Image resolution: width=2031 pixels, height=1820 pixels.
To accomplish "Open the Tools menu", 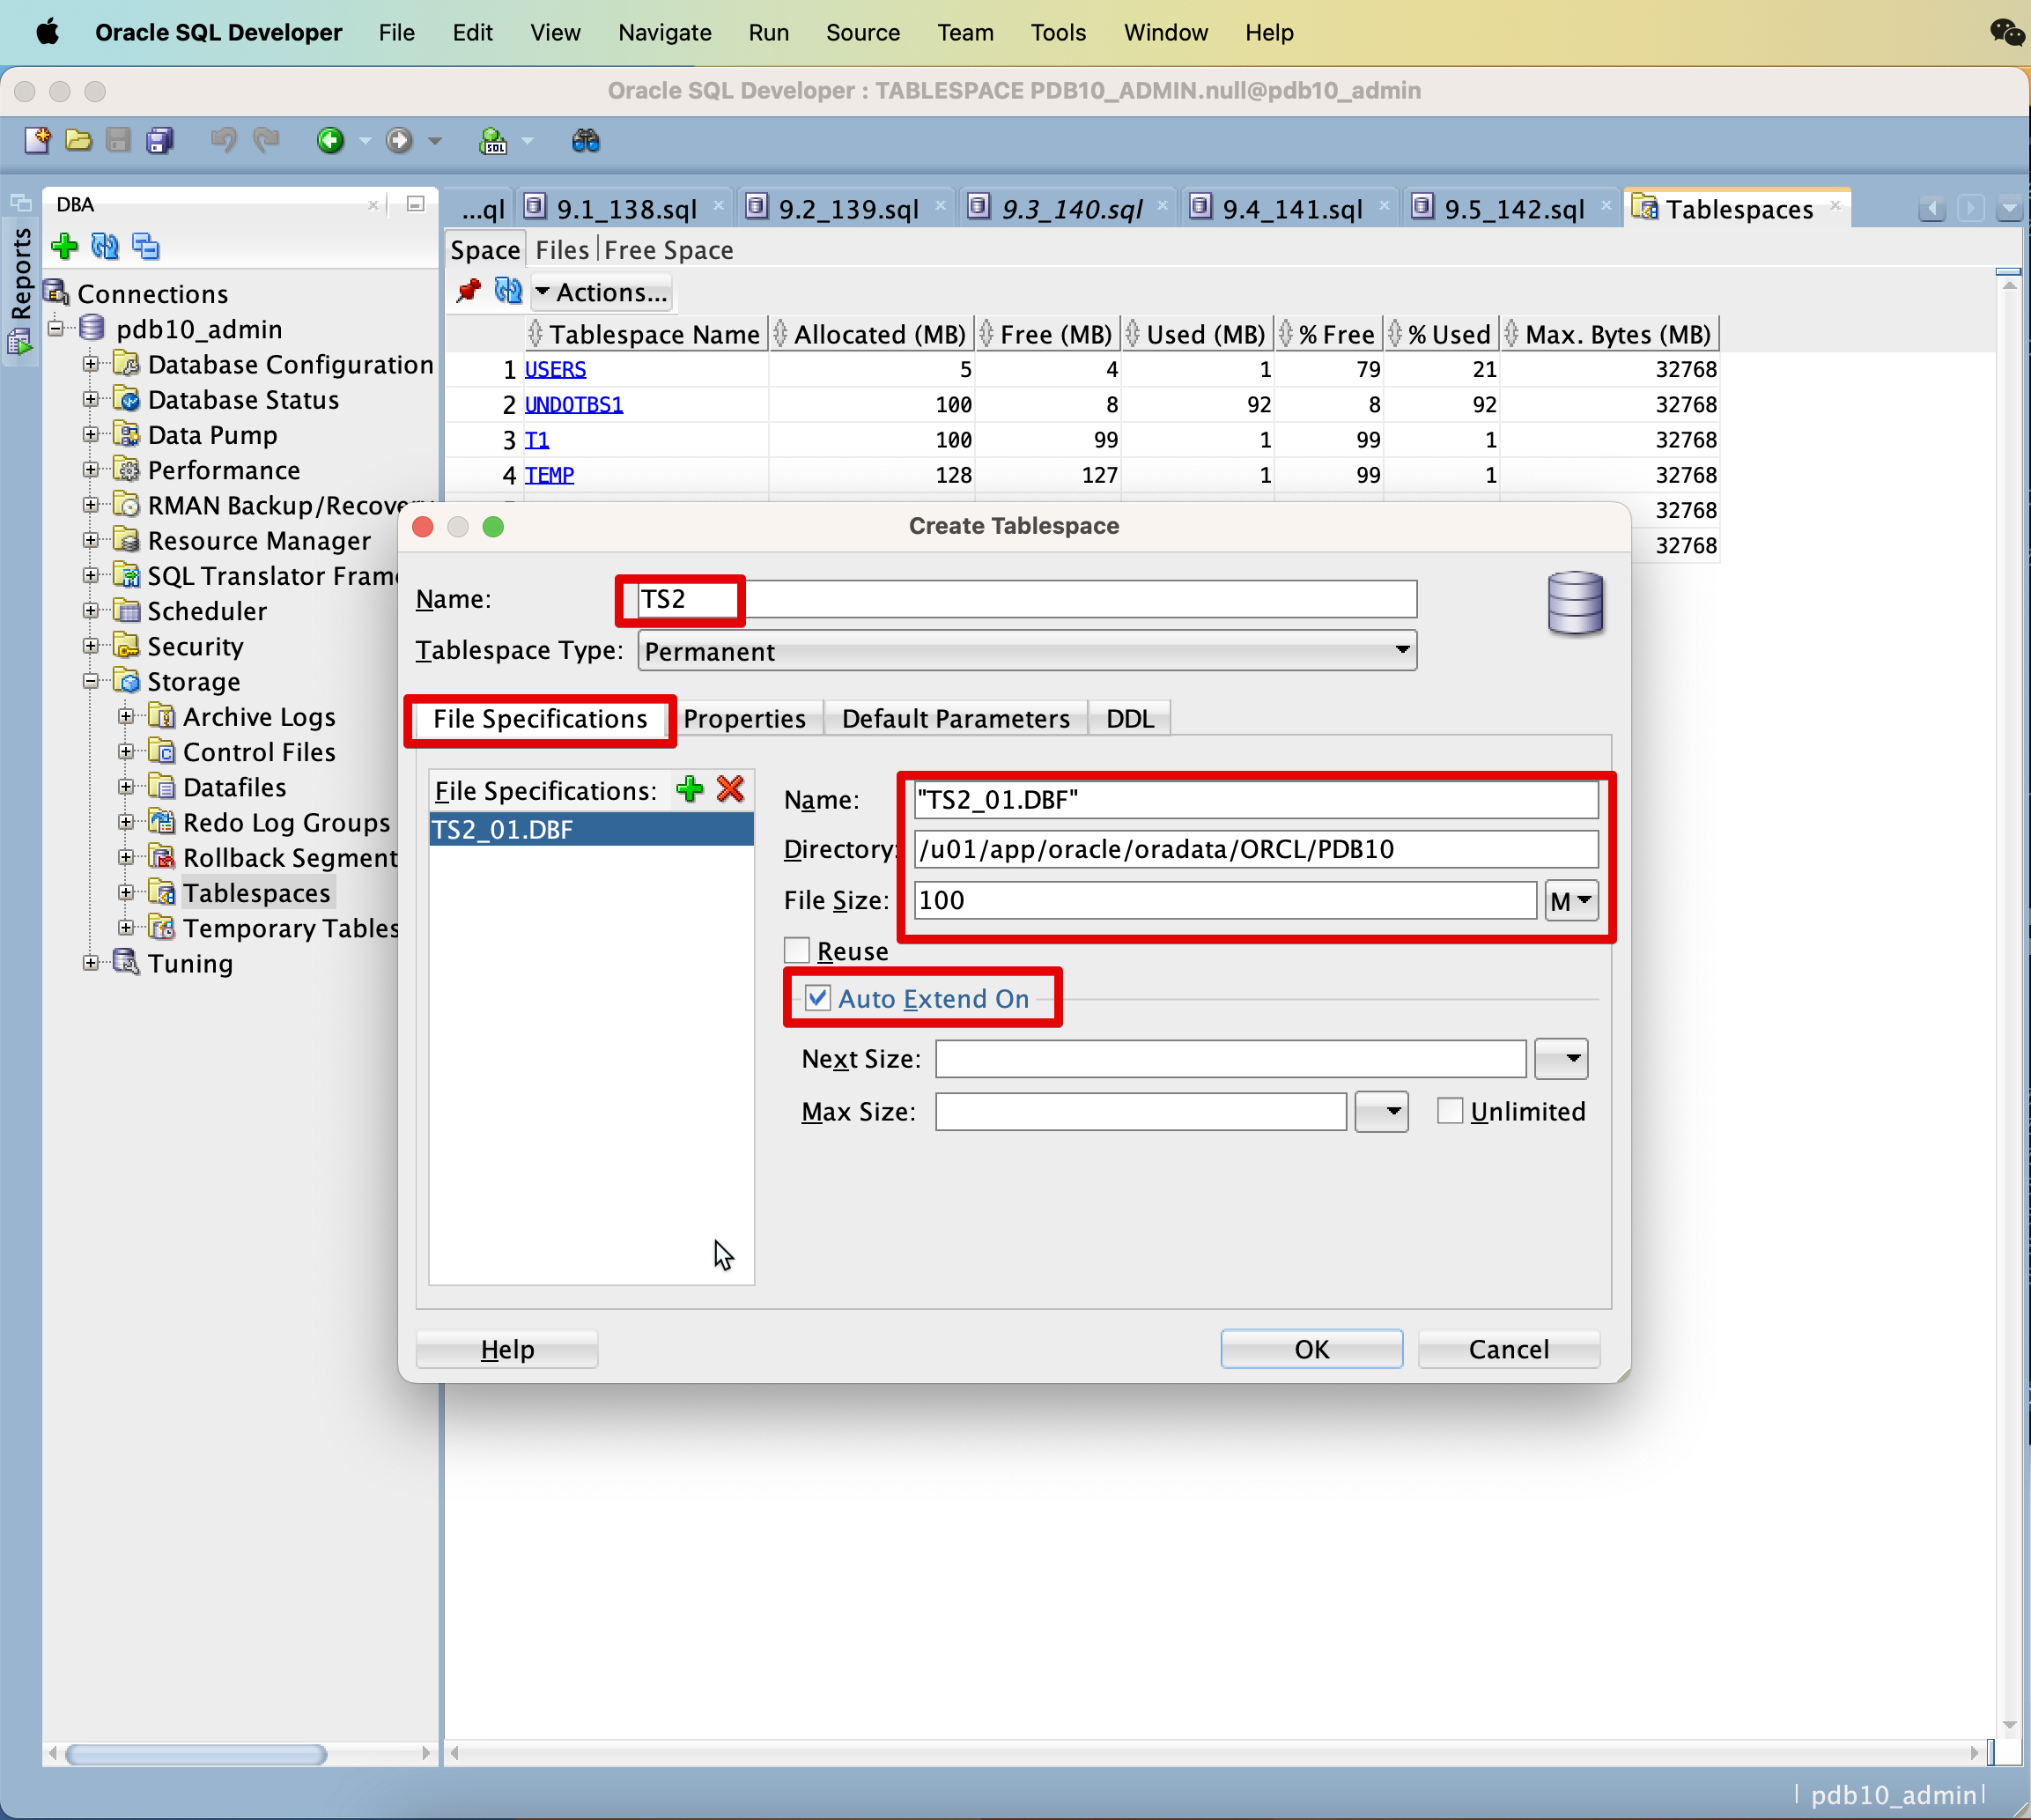I will click(x=1057, y=32).
